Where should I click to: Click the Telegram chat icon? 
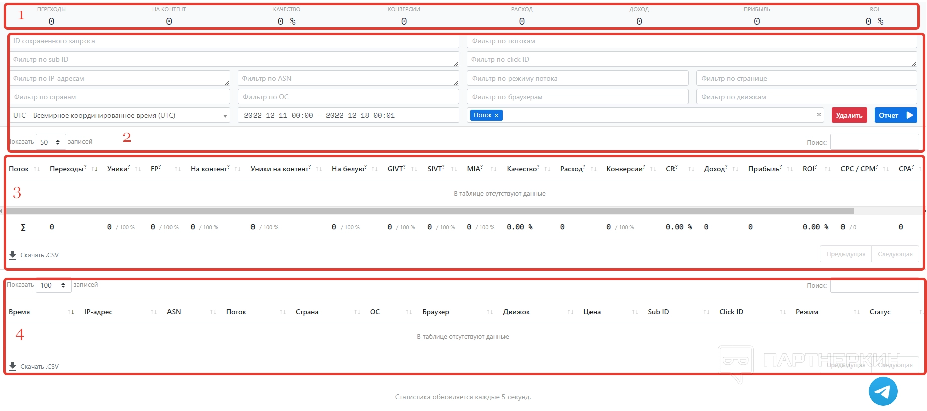883,391
